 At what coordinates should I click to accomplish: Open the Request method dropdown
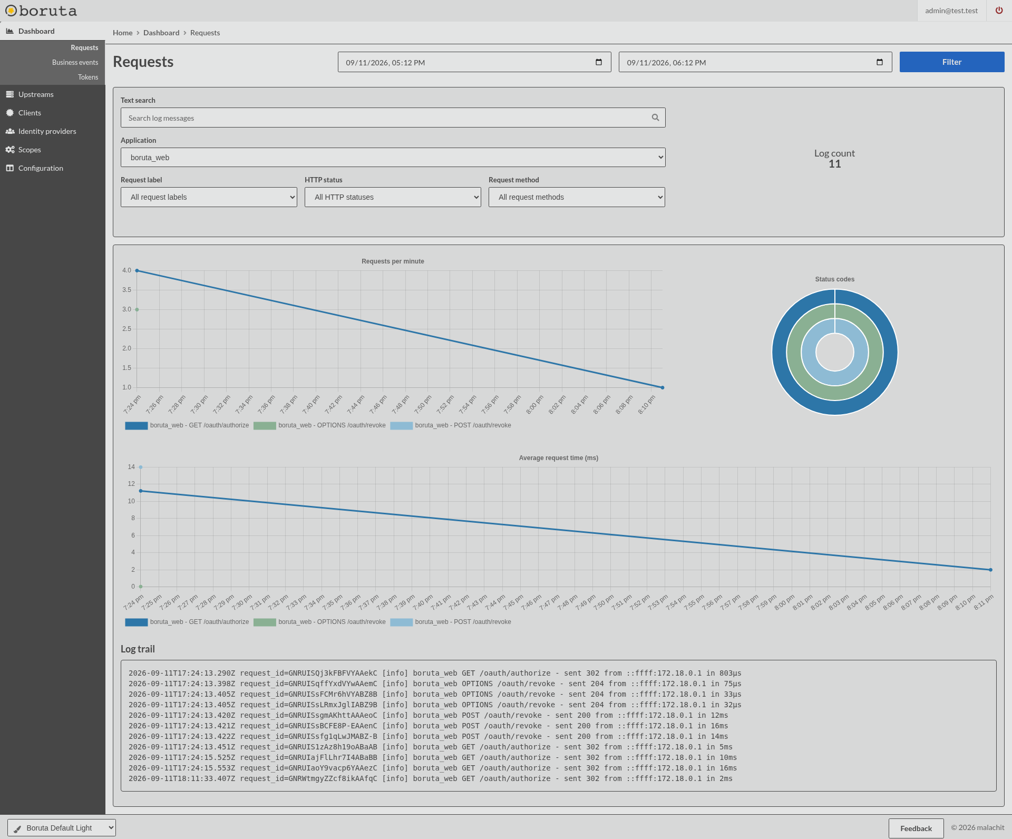point(577,197)
